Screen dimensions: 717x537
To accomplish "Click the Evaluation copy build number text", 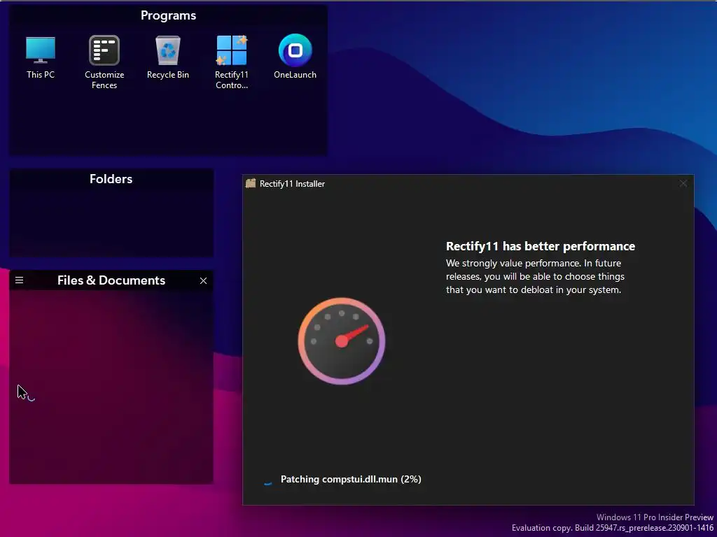I will pyautogui.click(x=612, y=528).
